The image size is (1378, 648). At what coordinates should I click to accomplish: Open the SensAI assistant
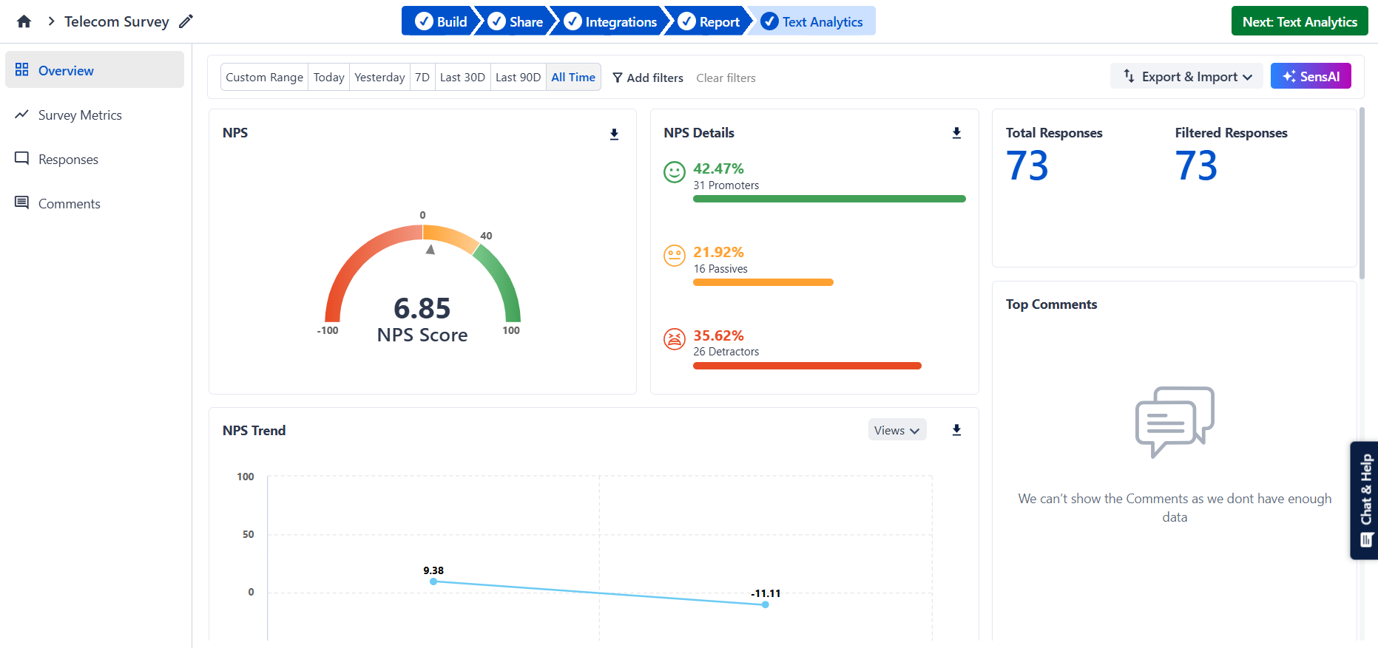1310,76
